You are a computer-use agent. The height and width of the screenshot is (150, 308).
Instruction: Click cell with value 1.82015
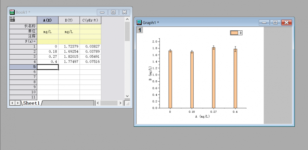[x=69, y=56]
